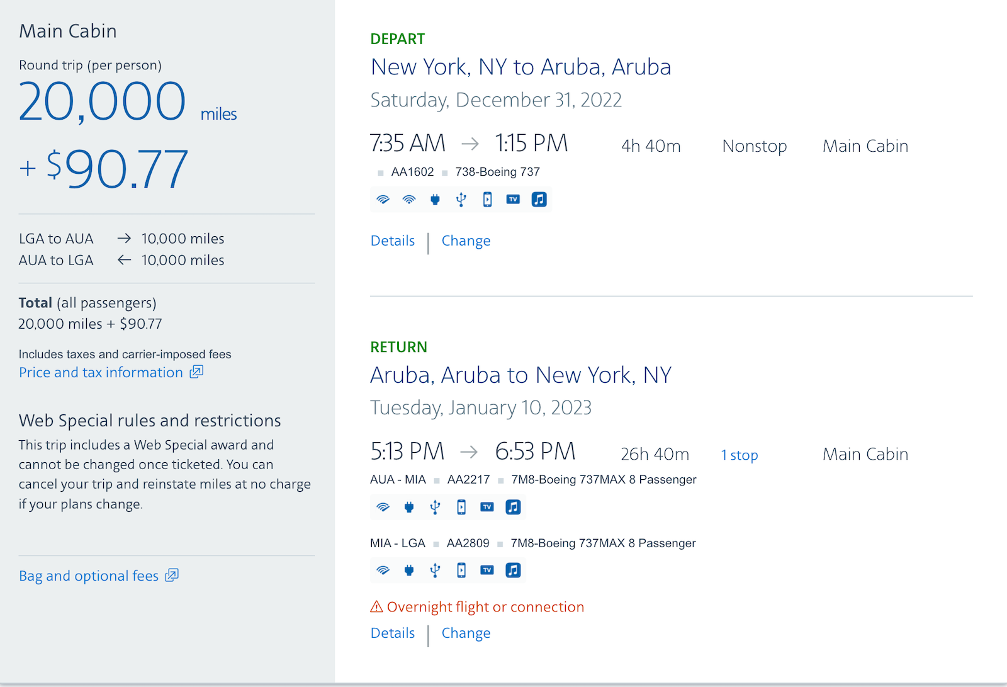The width and height of the screenshot is (1007, 687).
Task: Click the Main Cabin heading
Action: 67,31
